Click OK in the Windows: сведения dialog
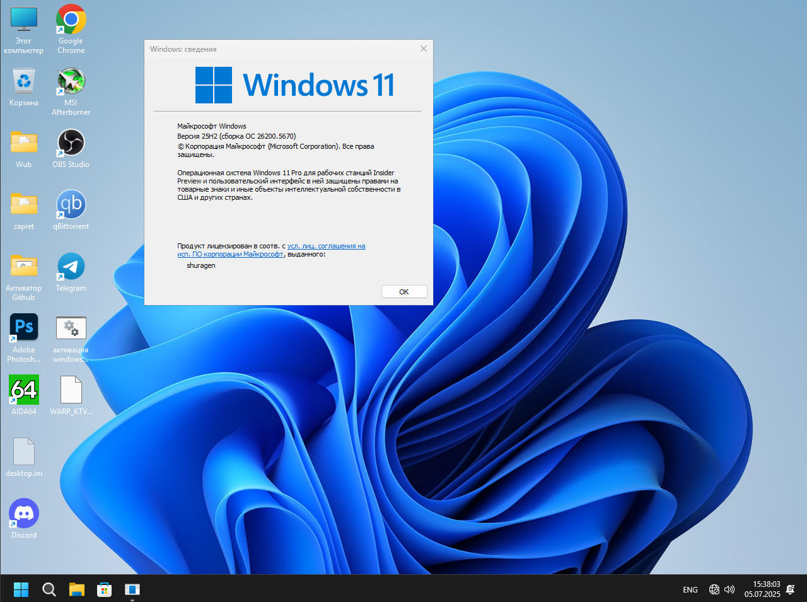 [404, 292]
